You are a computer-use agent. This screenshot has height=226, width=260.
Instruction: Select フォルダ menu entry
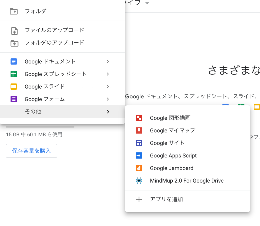62,11
